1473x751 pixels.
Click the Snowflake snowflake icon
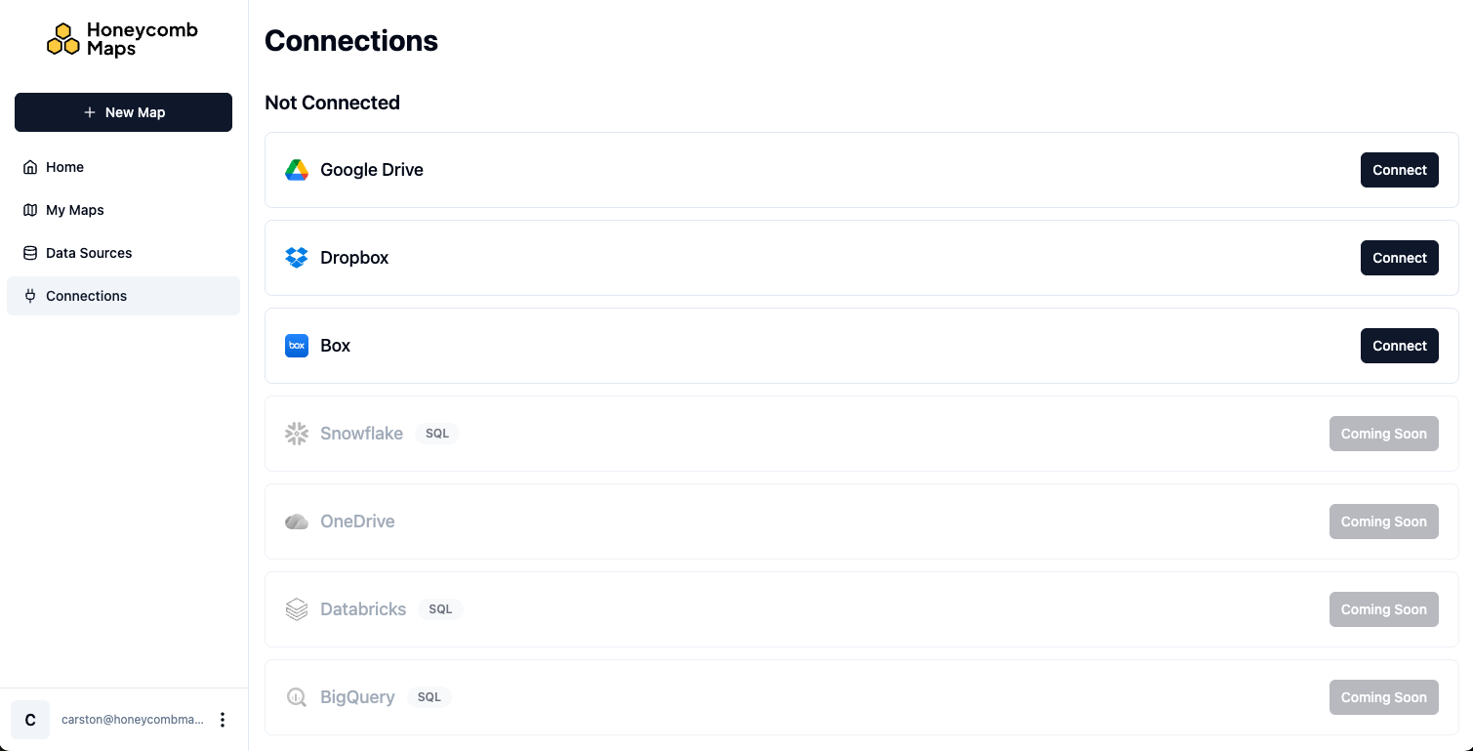coord(297,433)
